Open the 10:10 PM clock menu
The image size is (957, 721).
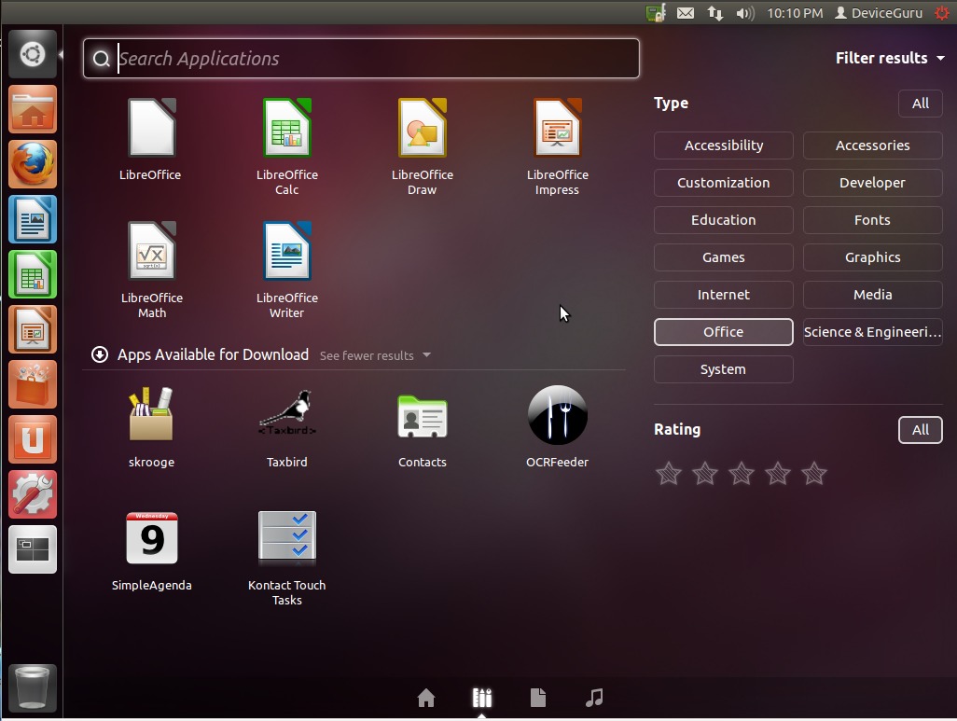(x=795, y=13)
